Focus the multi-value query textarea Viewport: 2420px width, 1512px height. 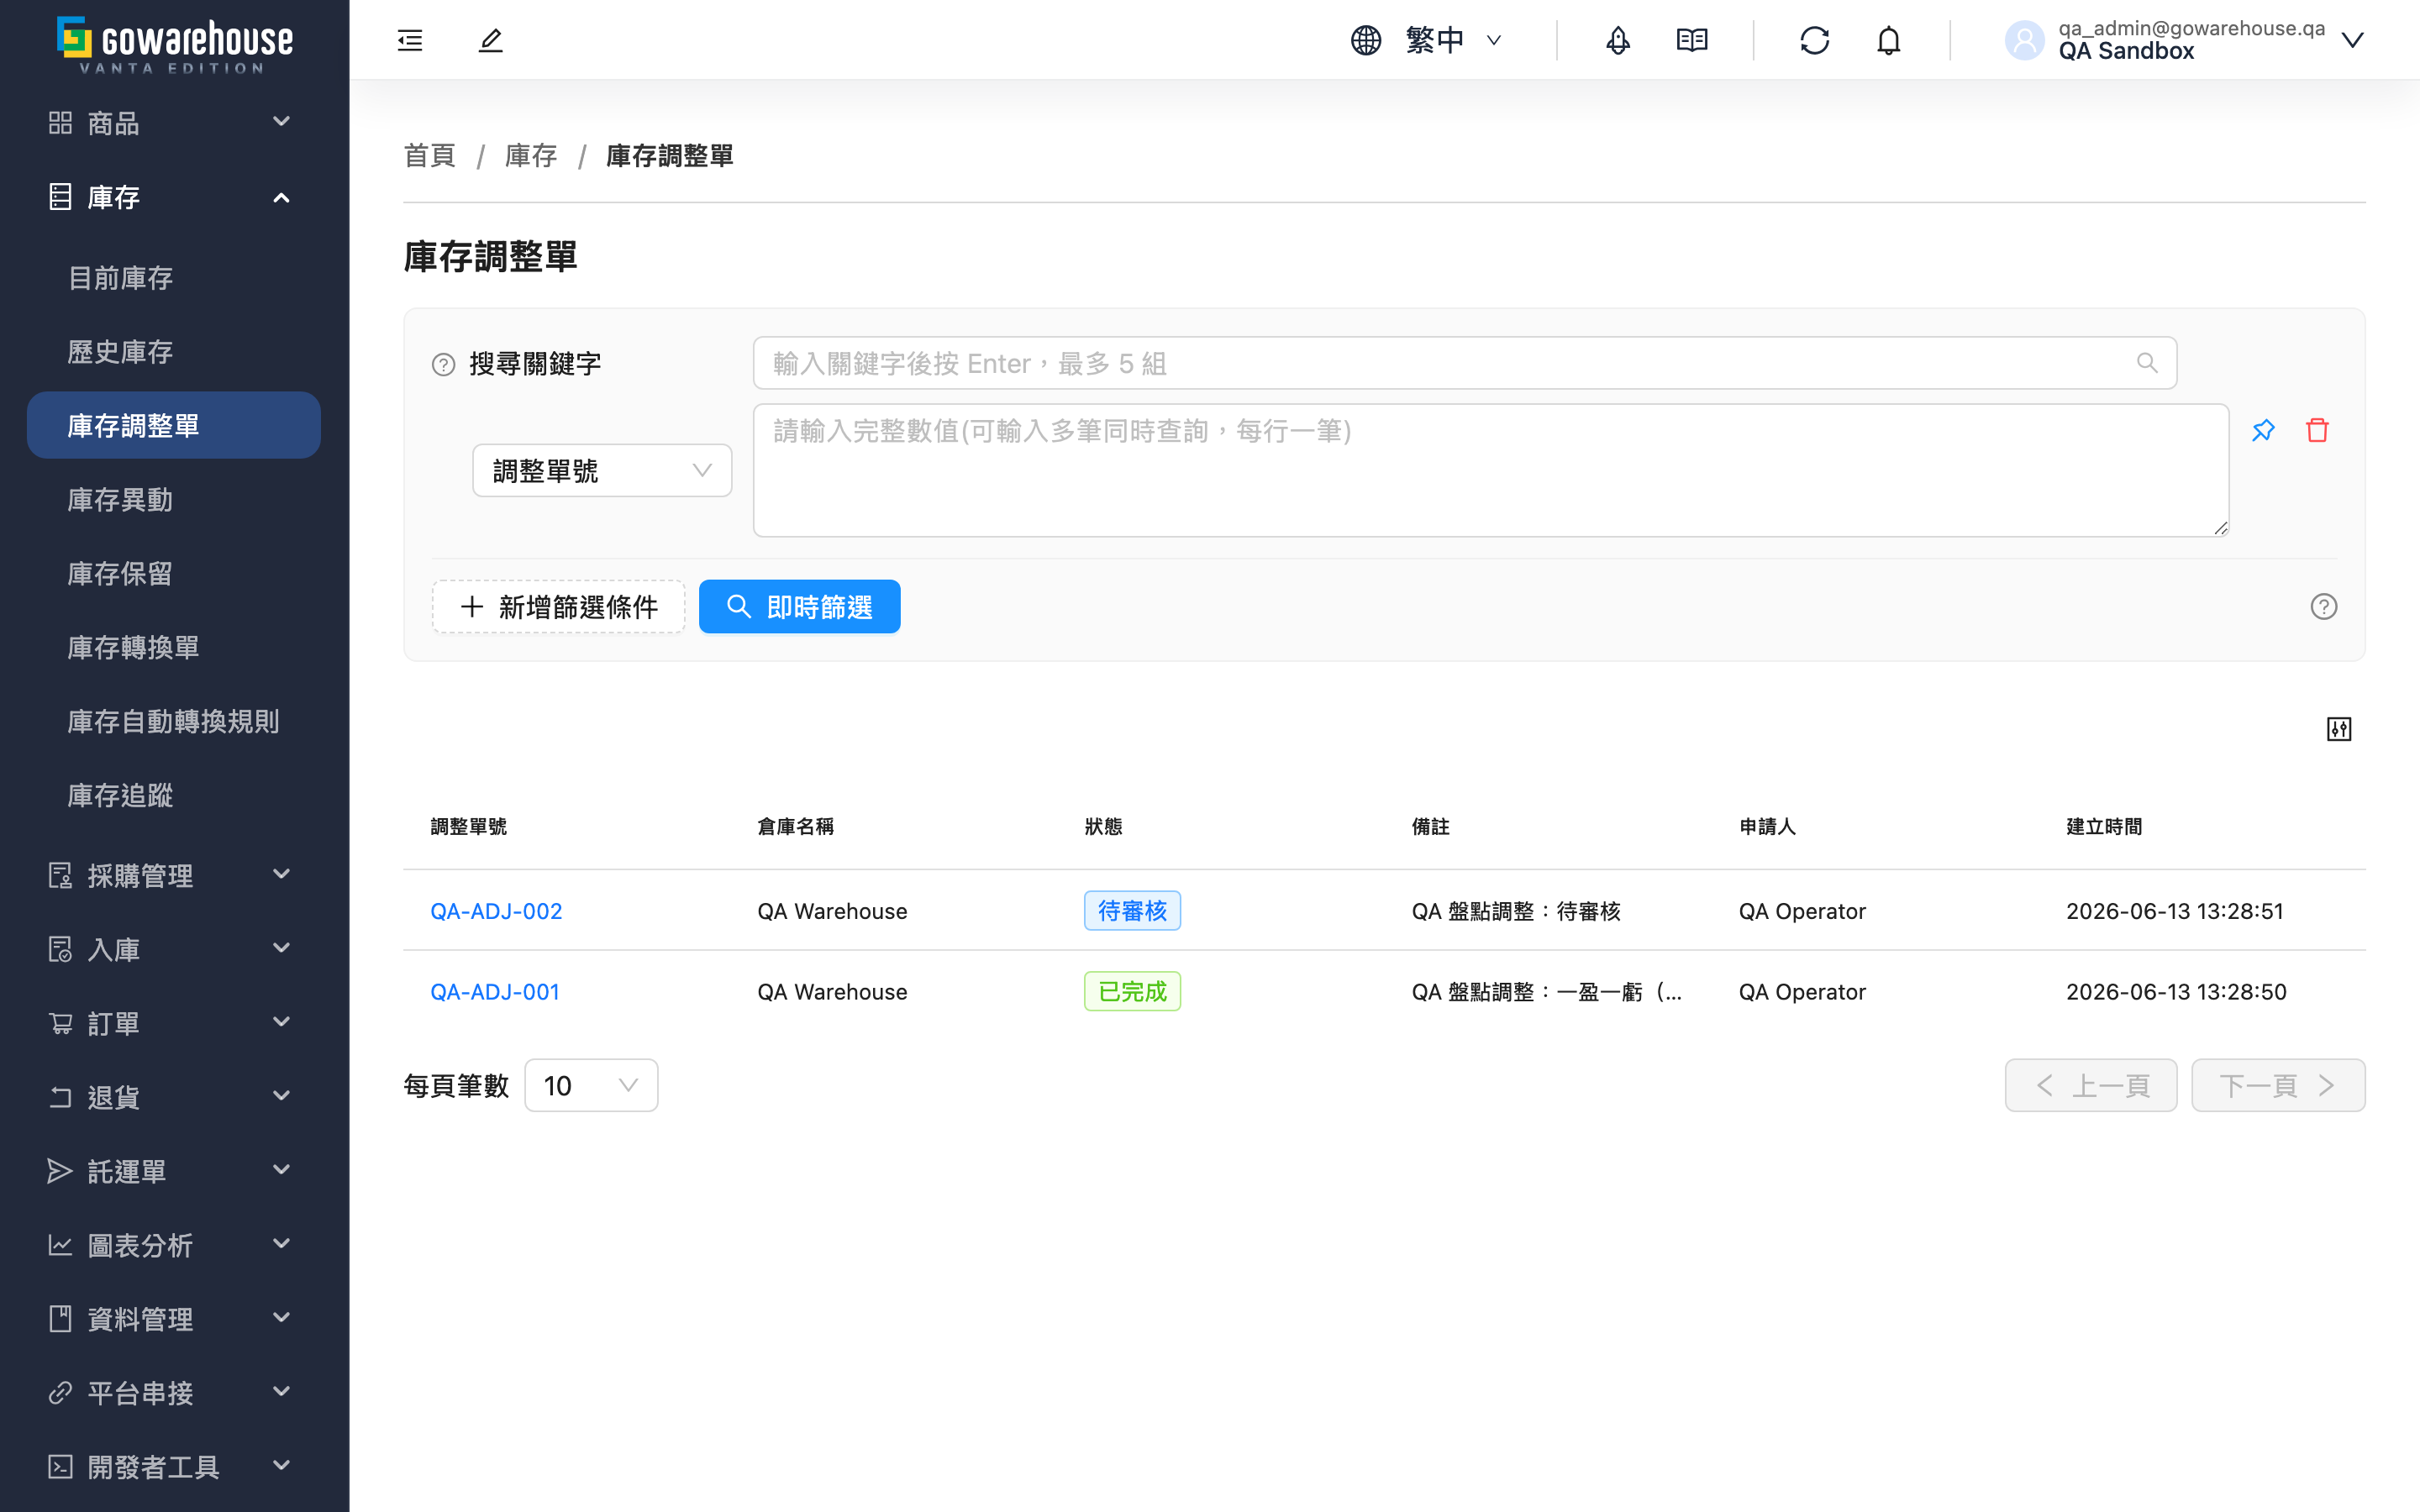[1490, 470]
